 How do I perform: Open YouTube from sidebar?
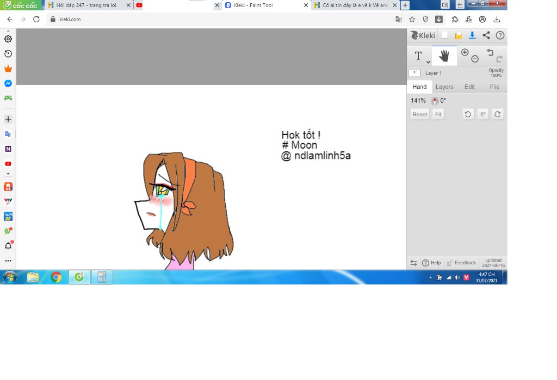(x=8, y=164)
